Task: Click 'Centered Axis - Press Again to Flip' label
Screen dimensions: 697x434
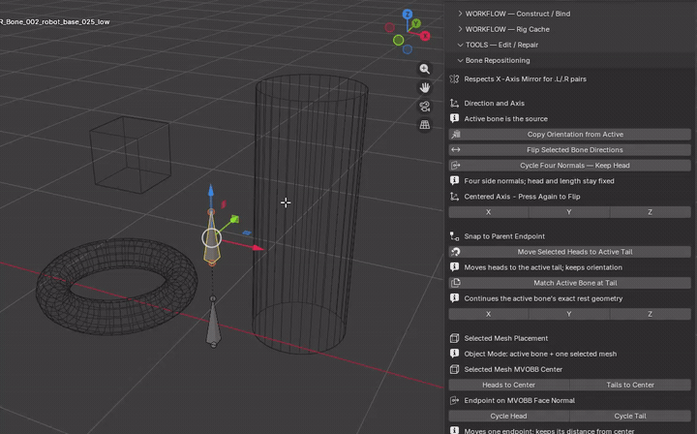Action: [522, 197]
